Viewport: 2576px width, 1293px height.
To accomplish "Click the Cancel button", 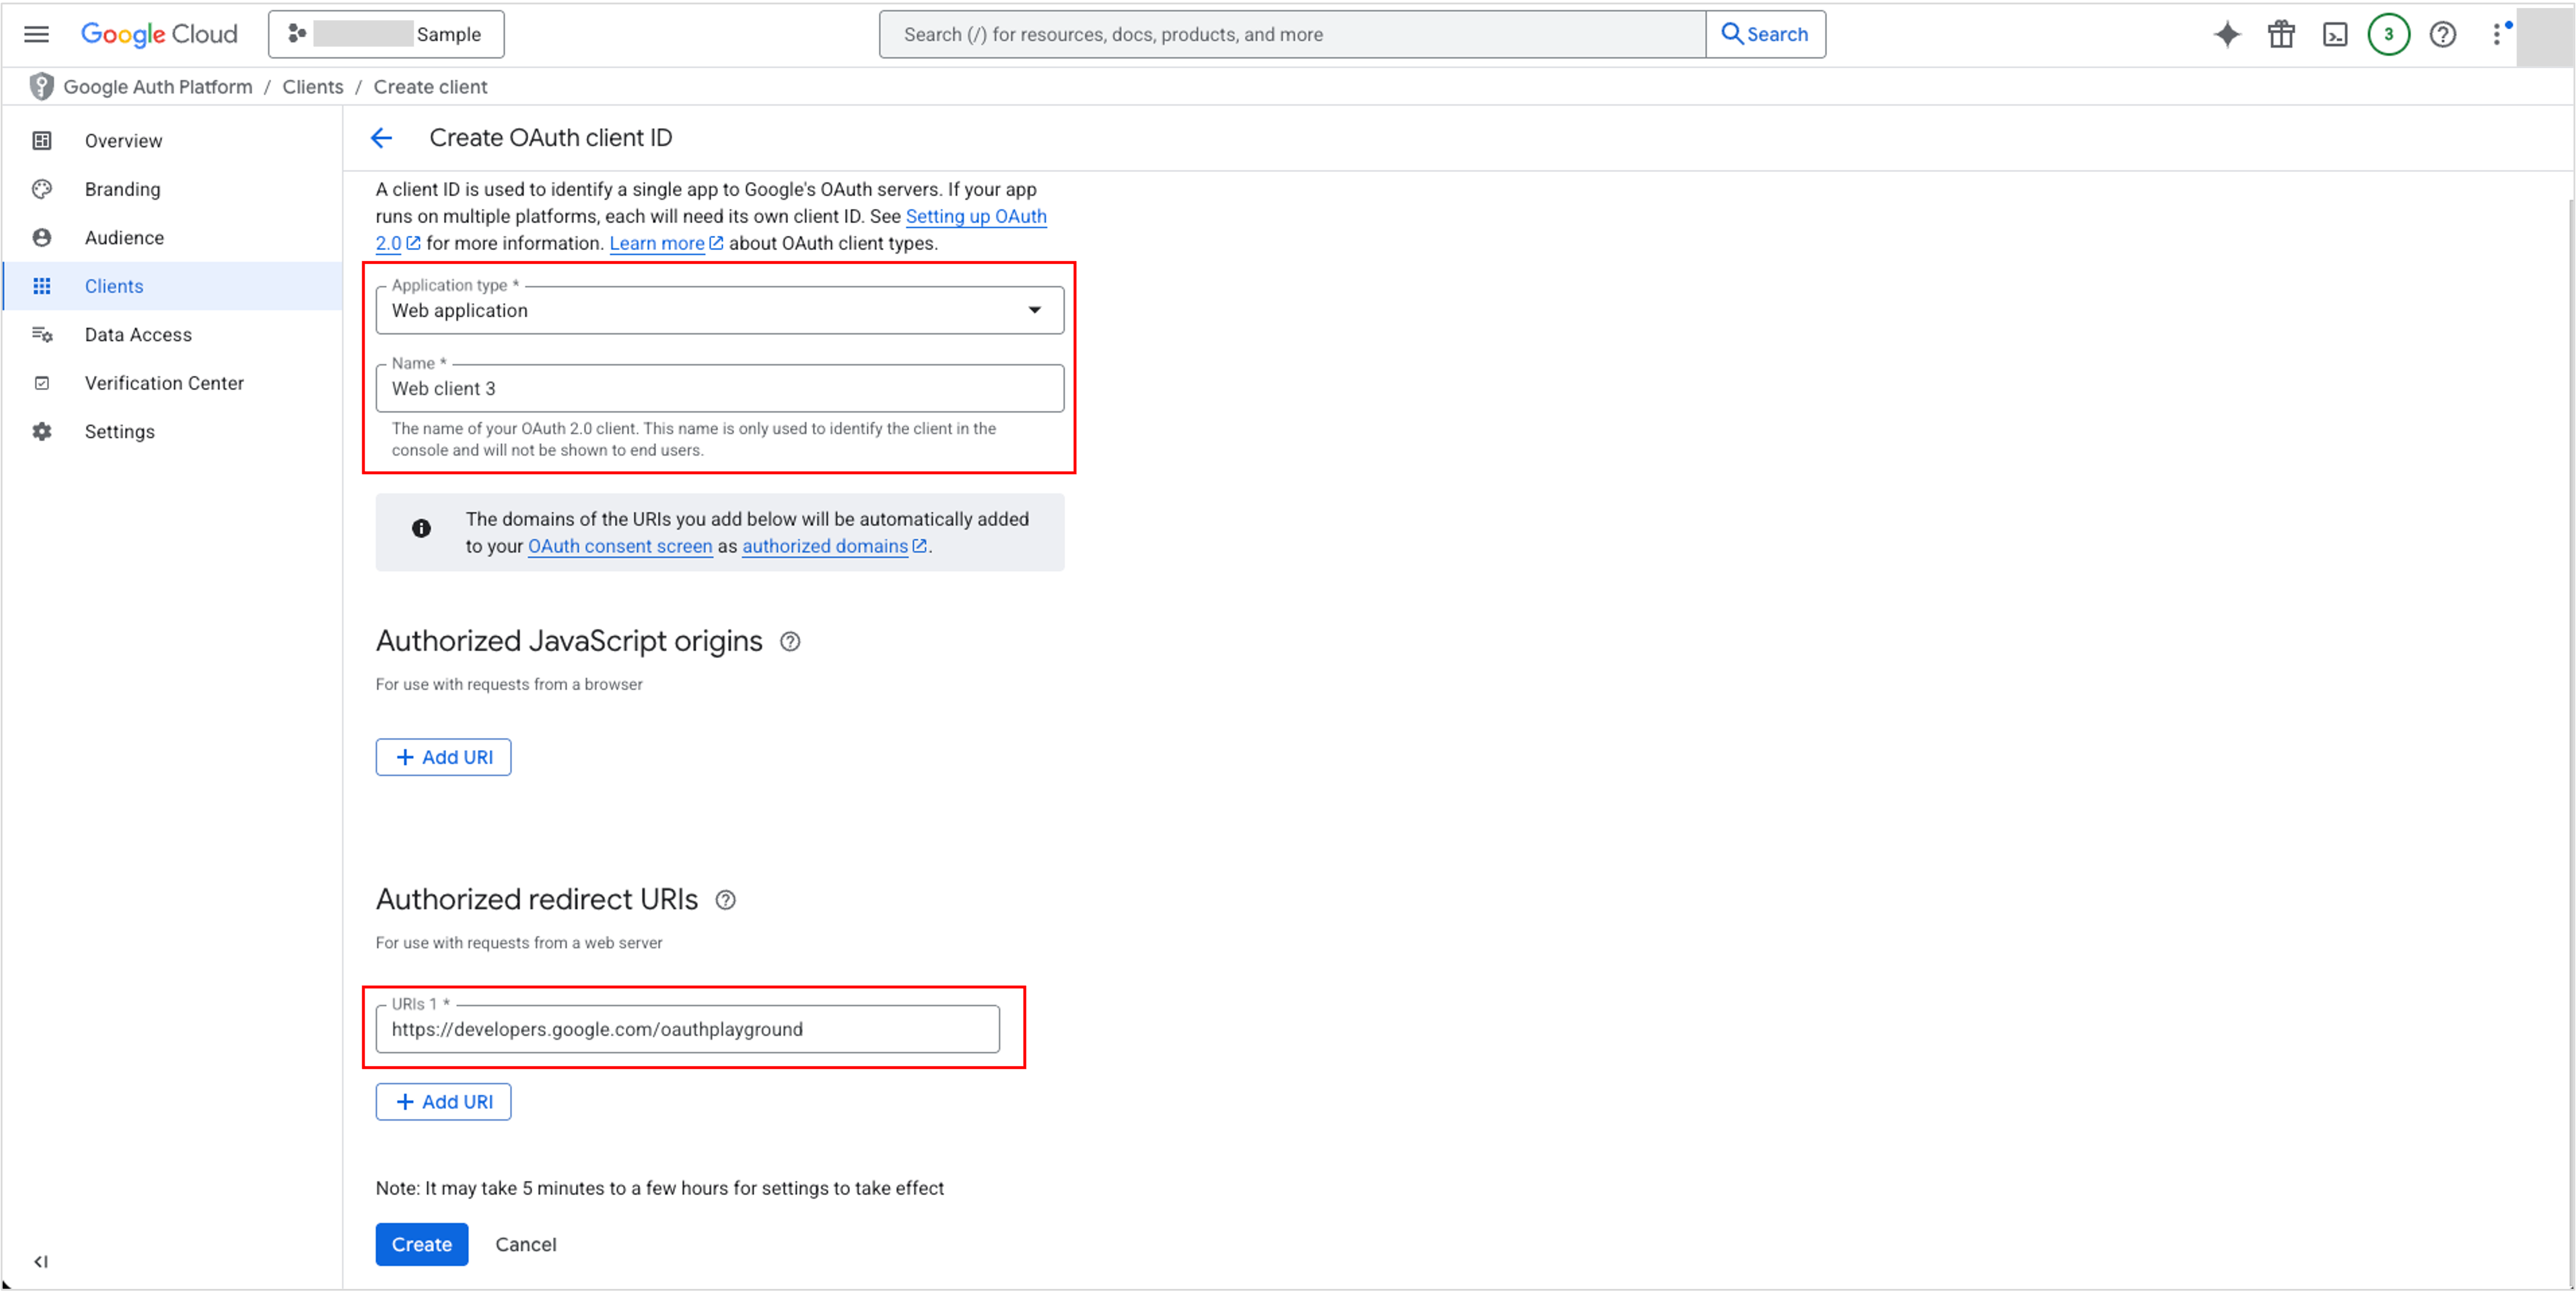I will [x=525, y=1245].
